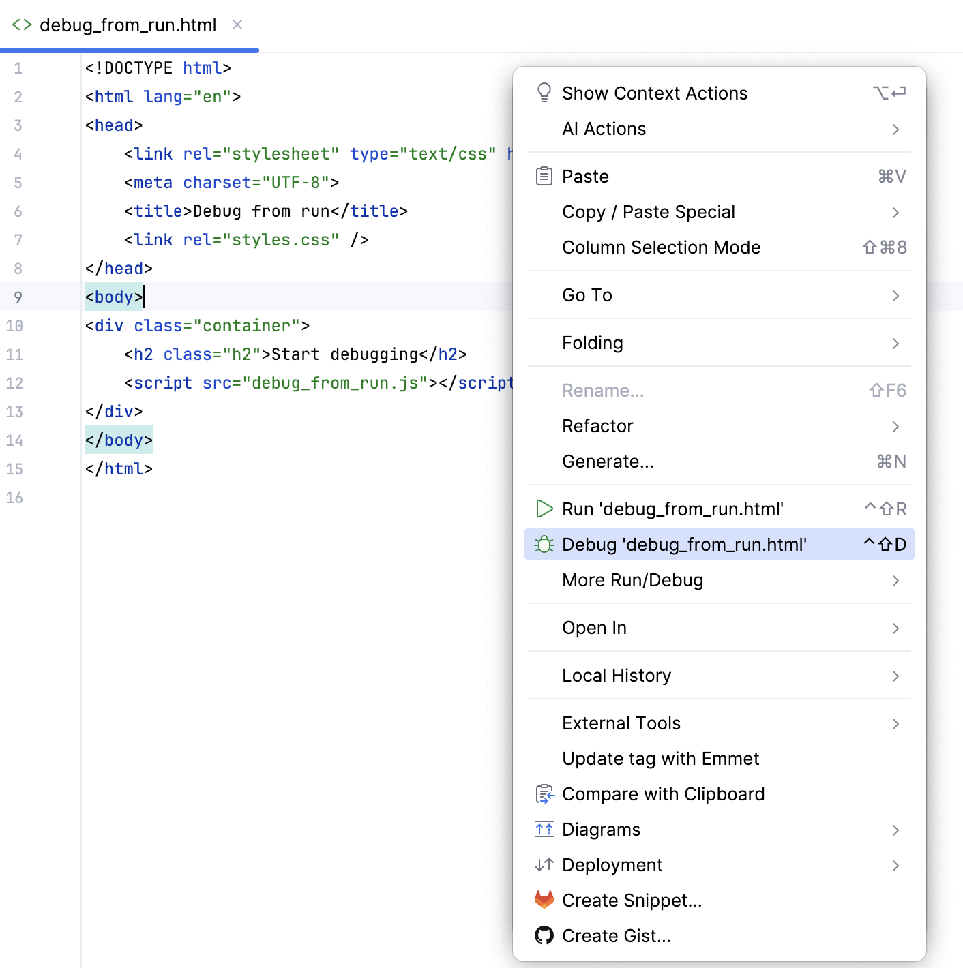
Task: Click line number 9 in the gutter
Action: (x=18, y=297)
